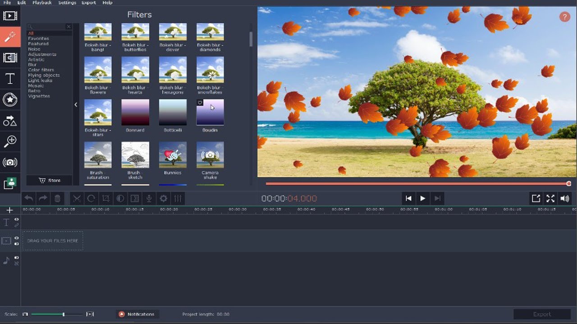Select the Artistic filter category
Image resolution: width=577 pixels, height=324 pixels.
click(36, 59)
